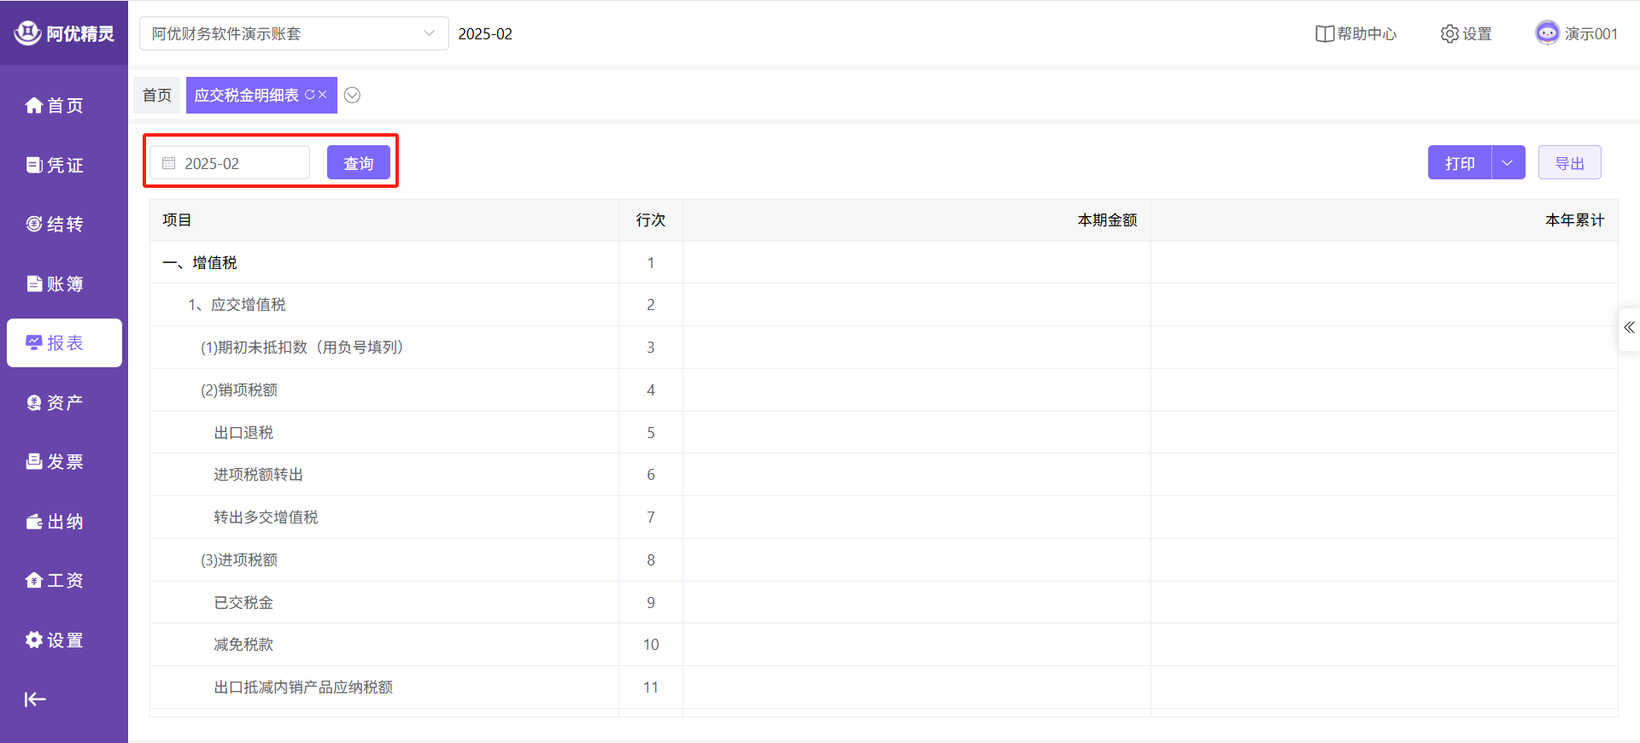Open the 出纳 cashier sidebar section

[55, 521]
